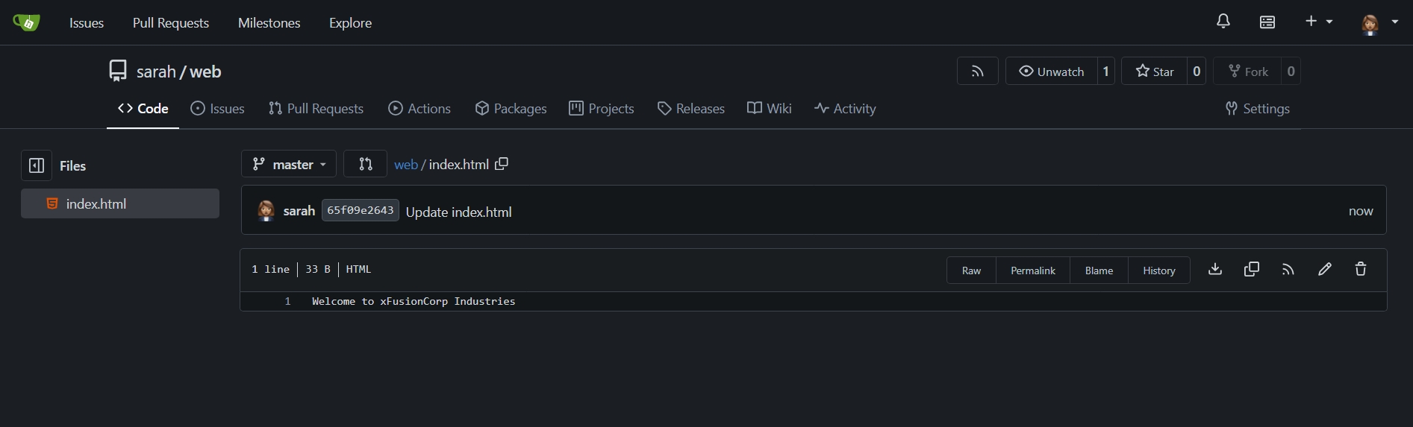Copy file content with copy icon
Viewport: 1413px width, 427px height.
[x=1252, y=269]
